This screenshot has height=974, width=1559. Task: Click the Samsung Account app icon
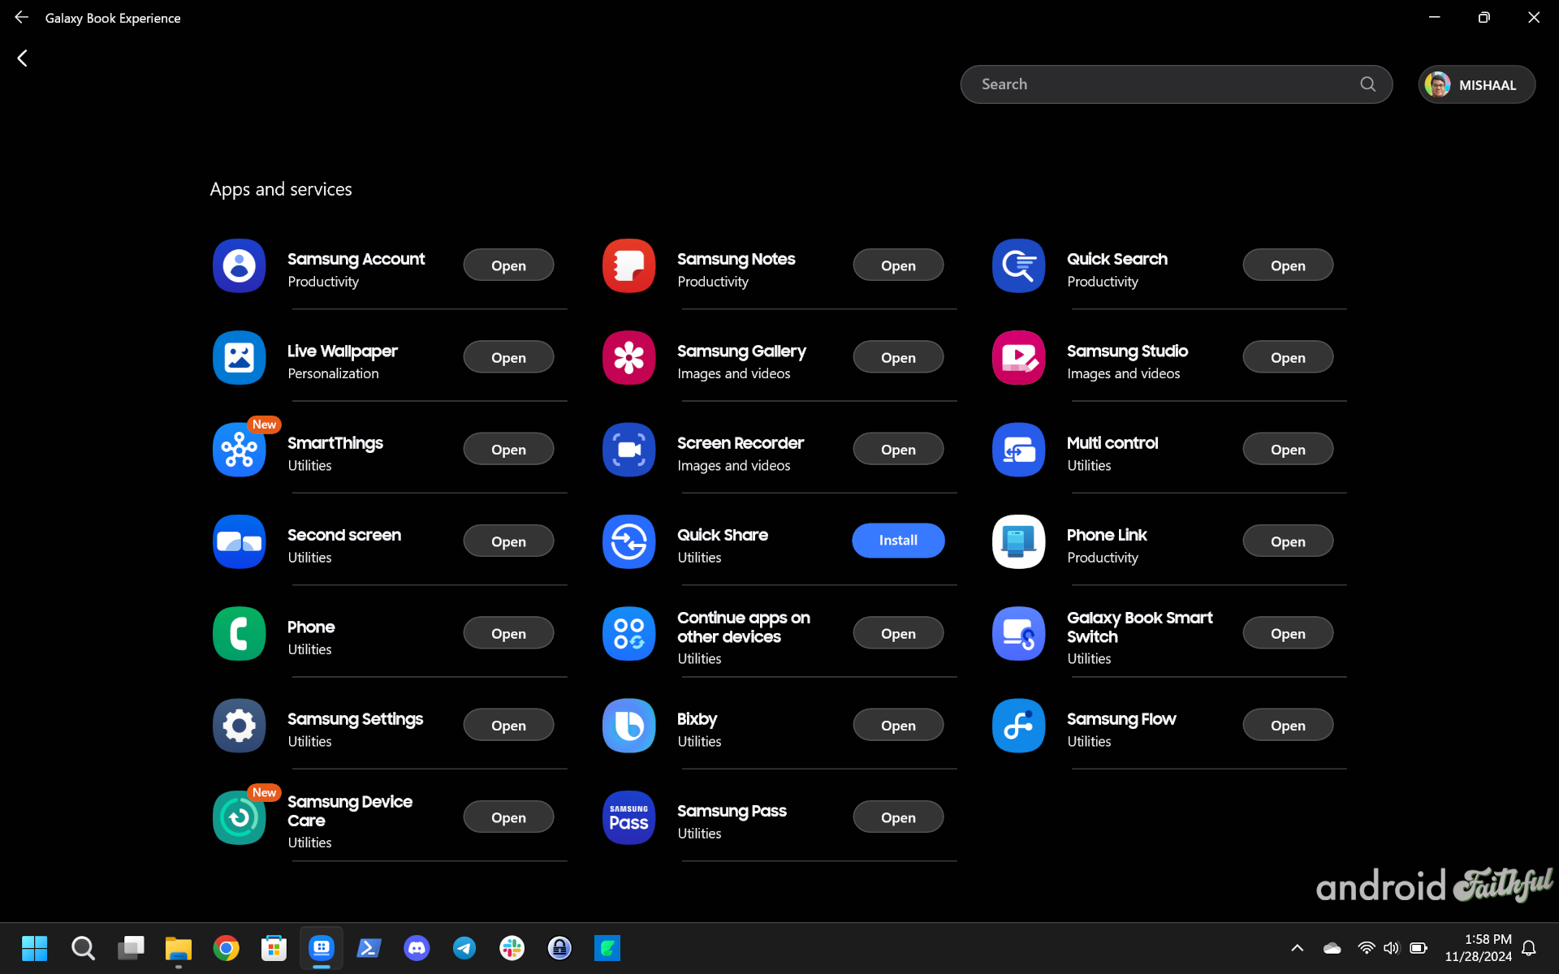pos(239,265)
